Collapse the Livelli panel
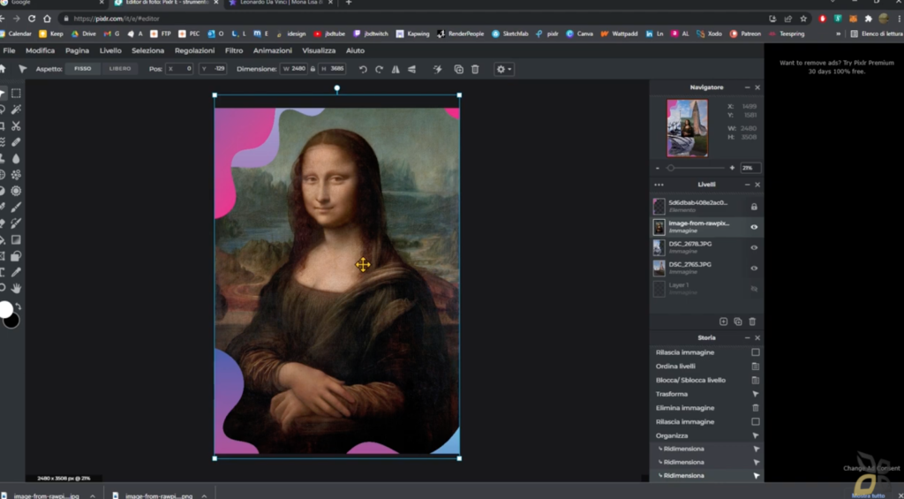Screen dimensions: 904x499 (x=747, y=185)
